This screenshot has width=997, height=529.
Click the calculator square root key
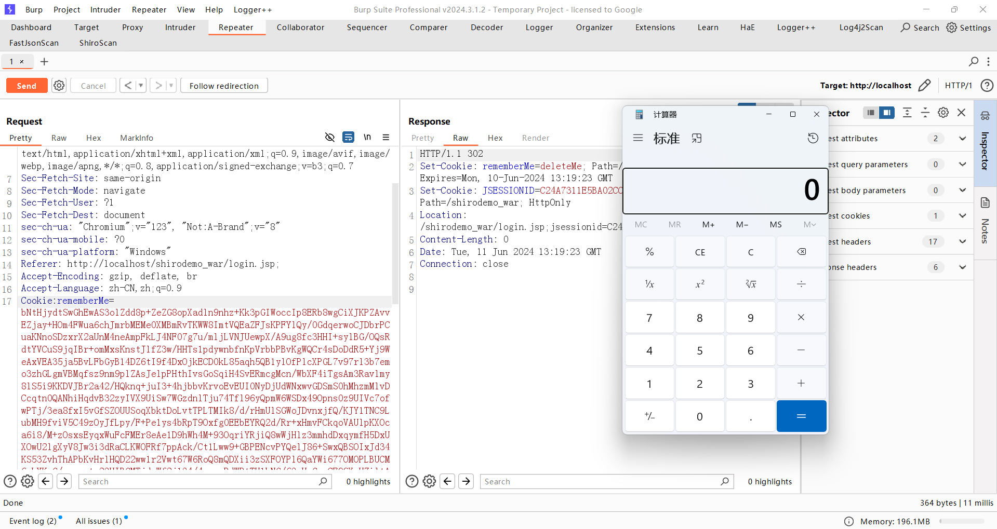pos(751,284)
